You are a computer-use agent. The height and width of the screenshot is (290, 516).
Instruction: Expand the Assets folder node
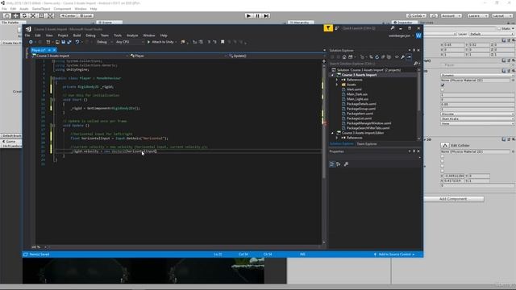click(x=337, y=85)
